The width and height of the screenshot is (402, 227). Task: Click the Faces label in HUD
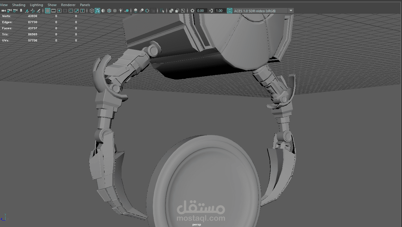[x=7, y=28]
